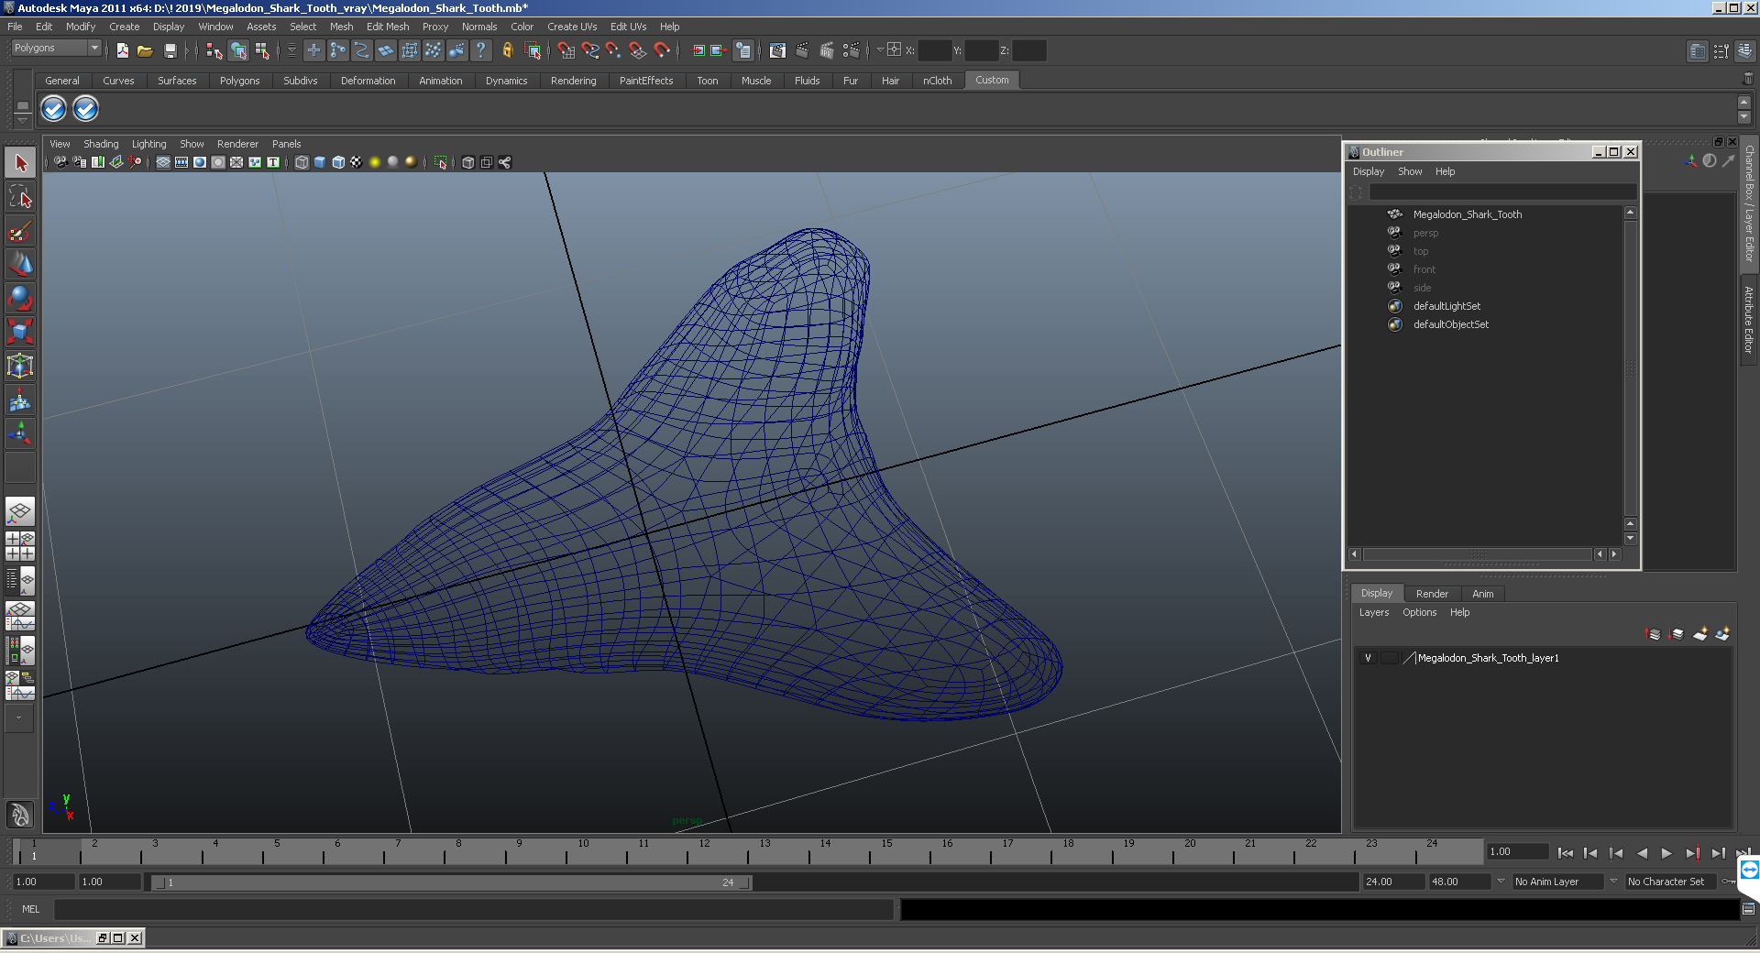Open the Create UVs menu
This screenshot has width=1760, height=953.
(x=572, y=27)
